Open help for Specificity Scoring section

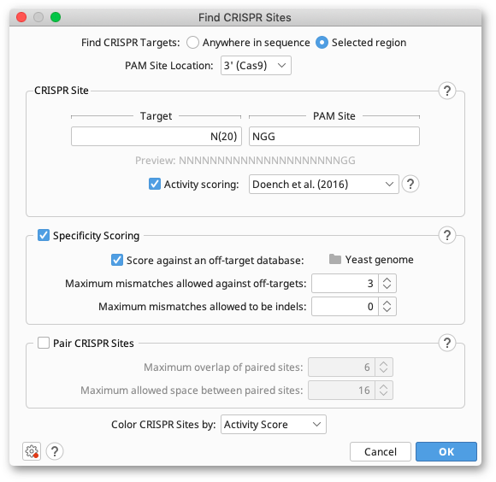[446, 235]
